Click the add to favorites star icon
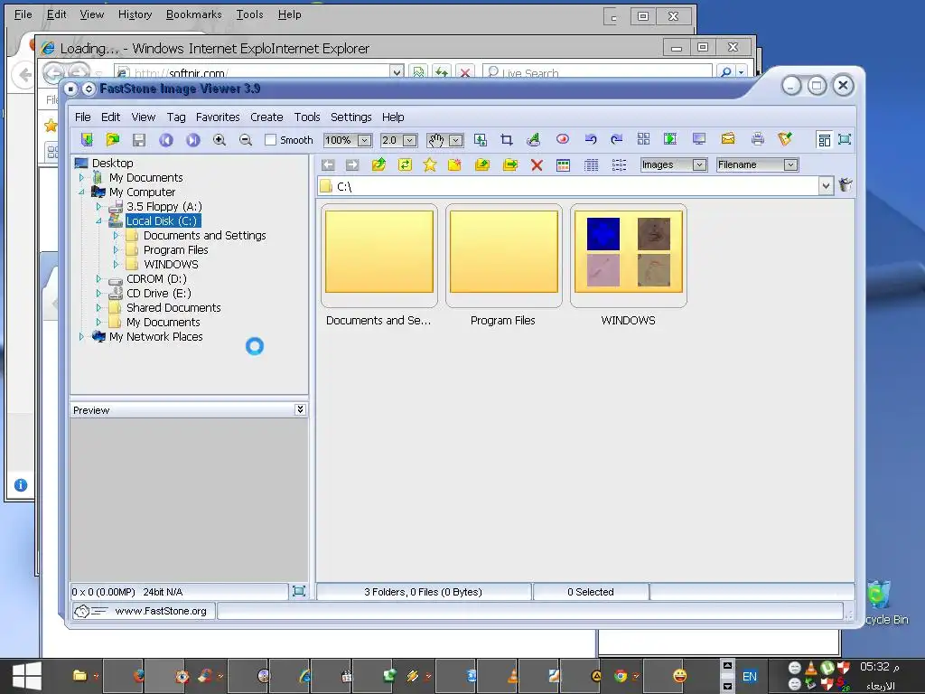The height and width of the screenshot is (694, 925). tap(430, 164)
